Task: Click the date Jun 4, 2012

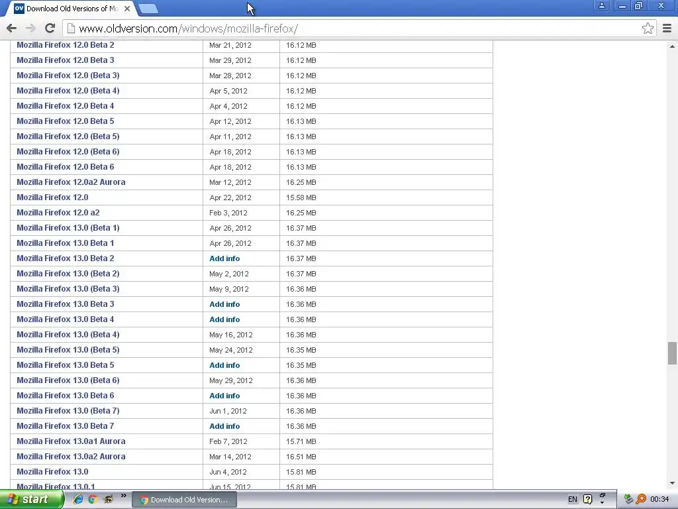Action: [228, 472]
